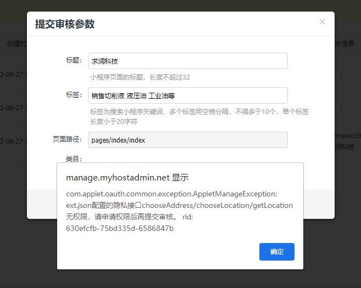Viewport: 361px width, 288px height.
Task: Click the 标签 keywords input field
Action: coord(187,95)
